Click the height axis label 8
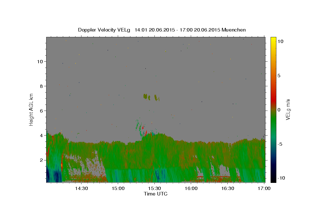Screen dimensions: 328x219 click(42, 86)
